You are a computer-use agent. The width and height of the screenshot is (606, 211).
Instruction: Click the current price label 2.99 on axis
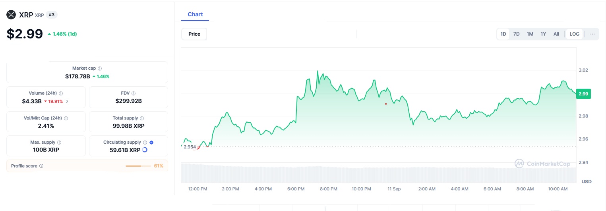click(583, 94)
